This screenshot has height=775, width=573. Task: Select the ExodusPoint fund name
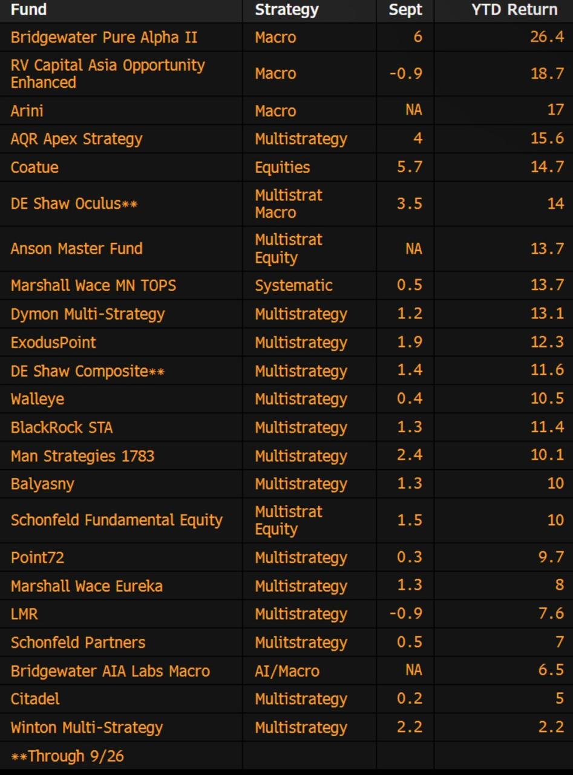(x=53, y=343)
